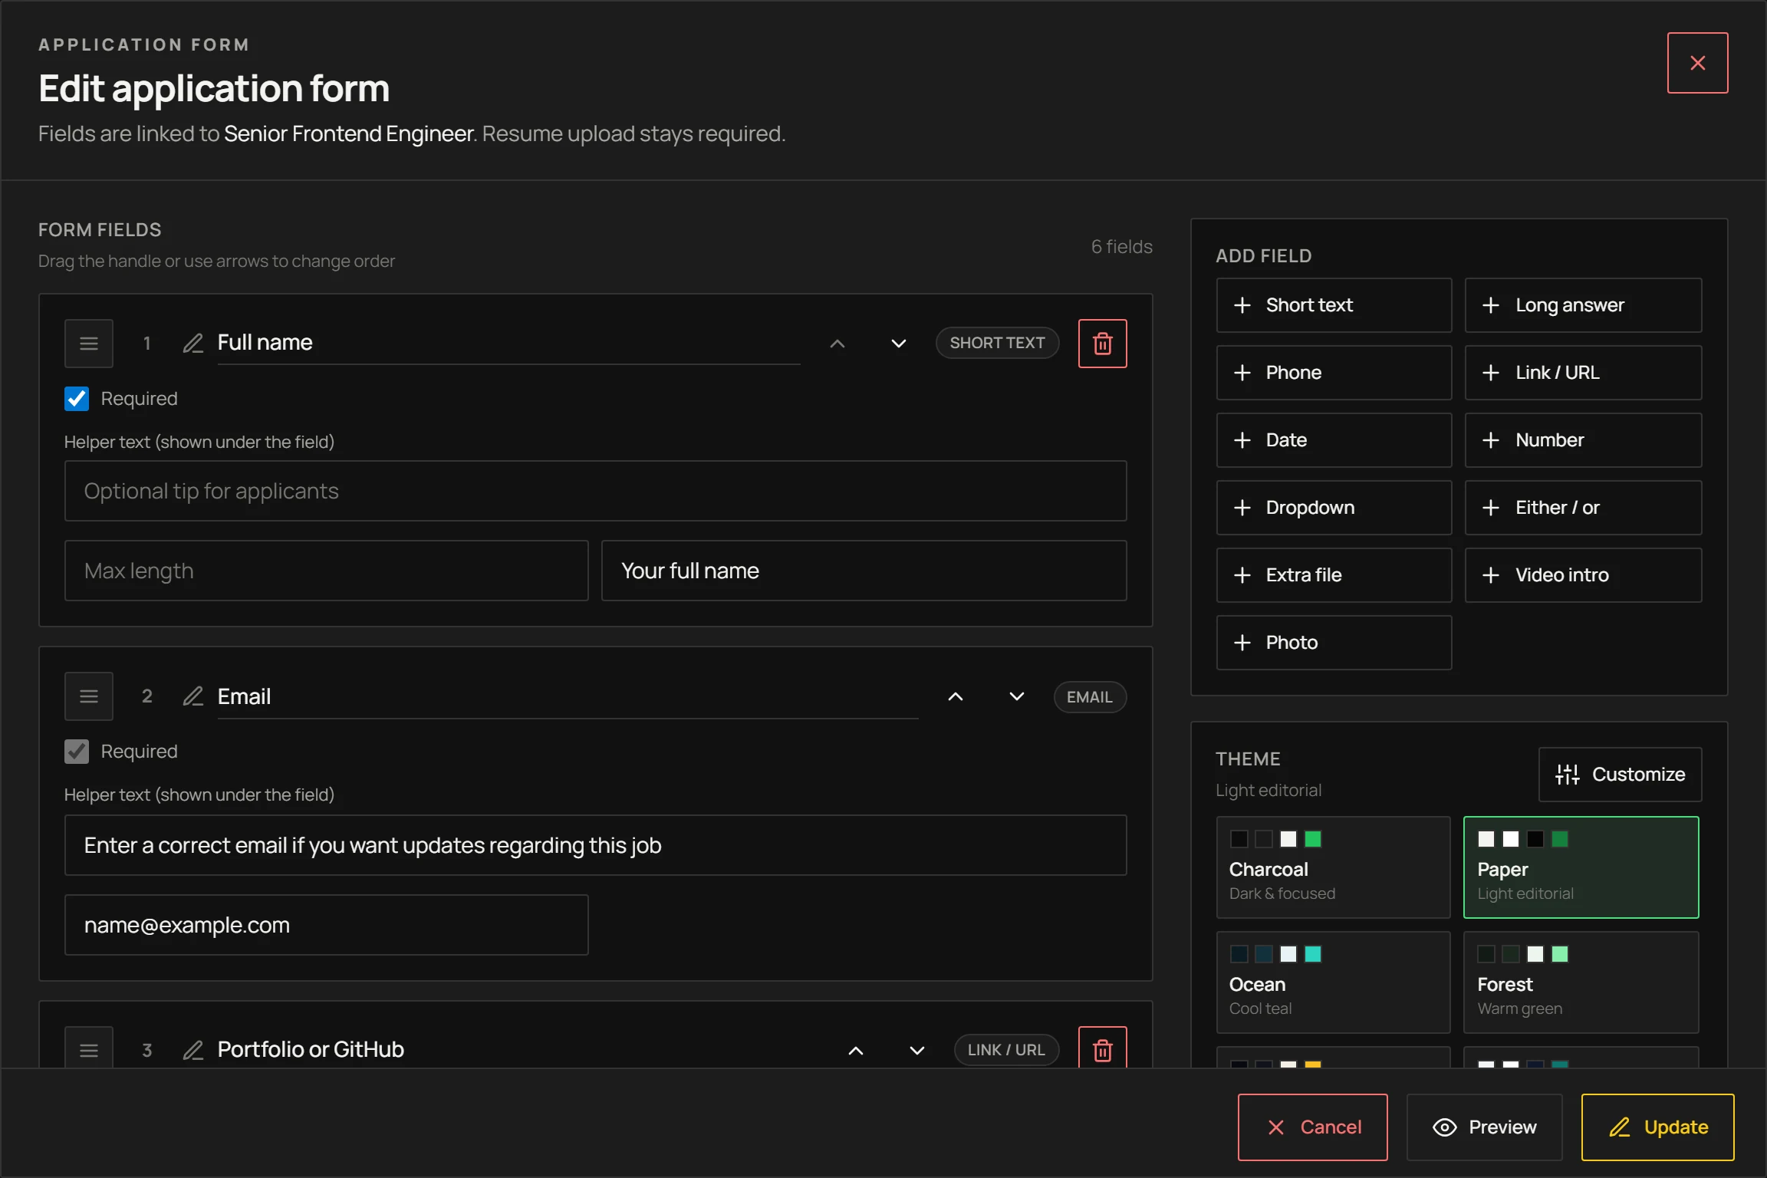This screenshot has height=1178, width=1767.
Task: Click the Update button
Action: 1657,1127
